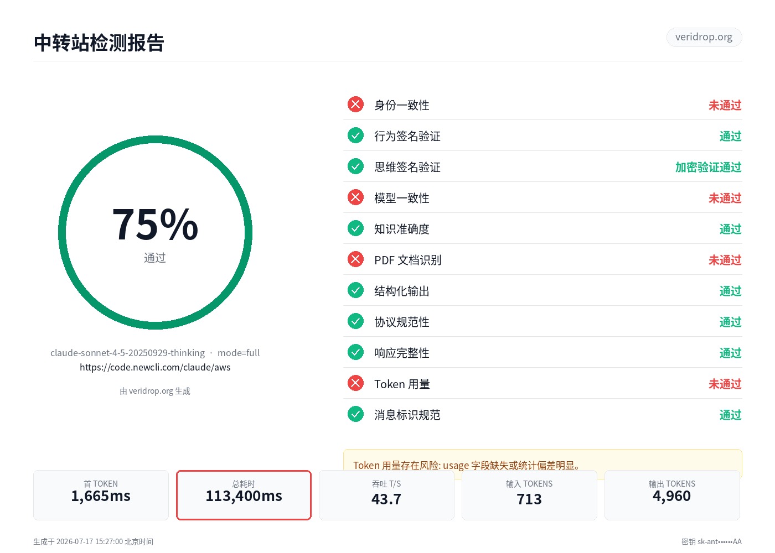Click the green check icon for 结构化输出
The height and width of the screenshot is (553, 775).
point(355,290)
